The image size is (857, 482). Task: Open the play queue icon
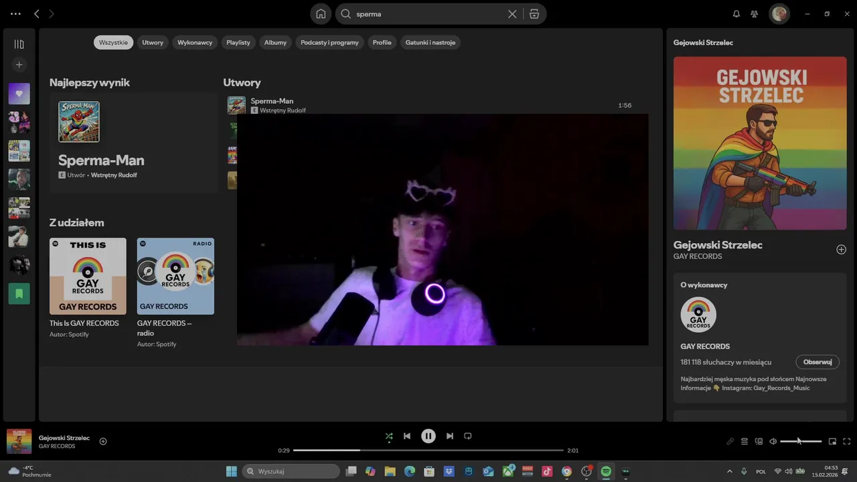click(x=745, y=441)
